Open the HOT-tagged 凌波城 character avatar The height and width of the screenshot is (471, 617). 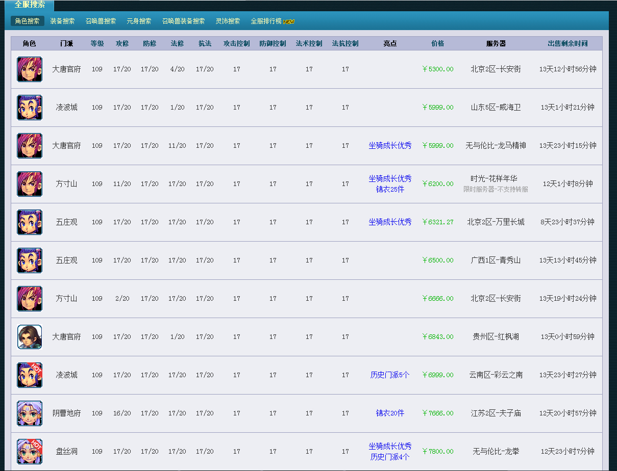[30, 375]
